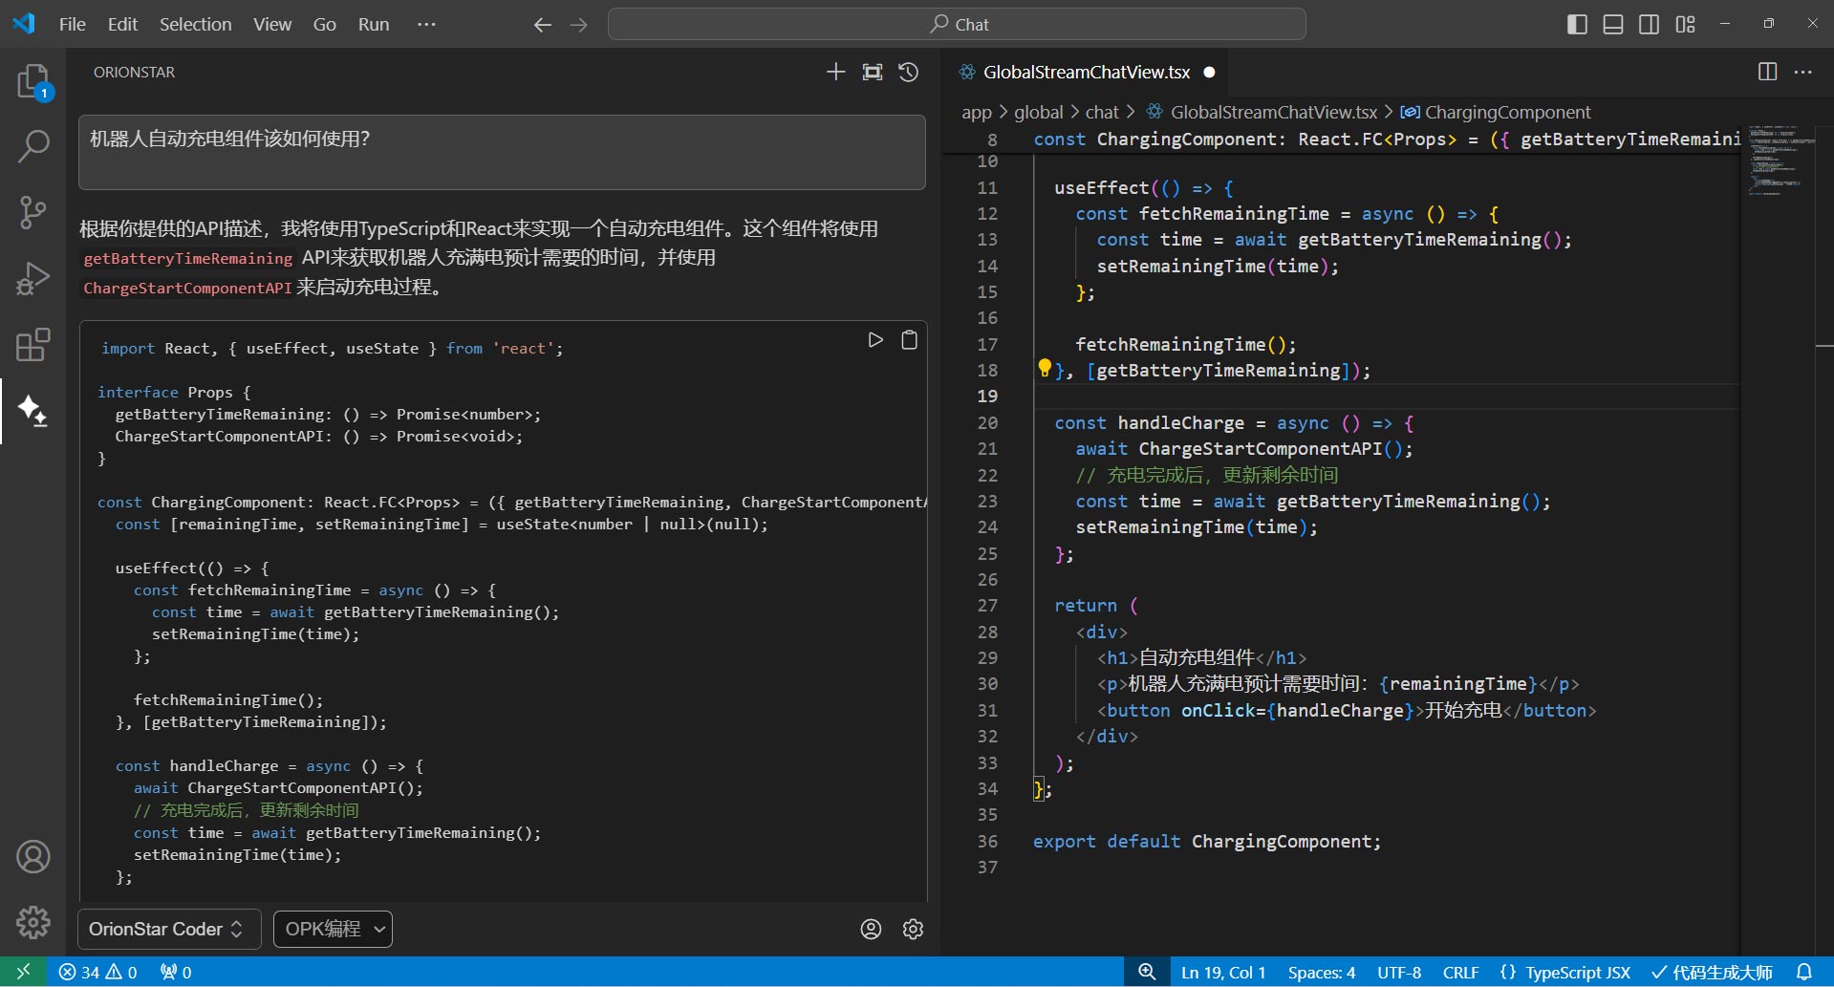Click the errors and warnings count
This screenshot has height=987, width=1834.
[97, 973]
